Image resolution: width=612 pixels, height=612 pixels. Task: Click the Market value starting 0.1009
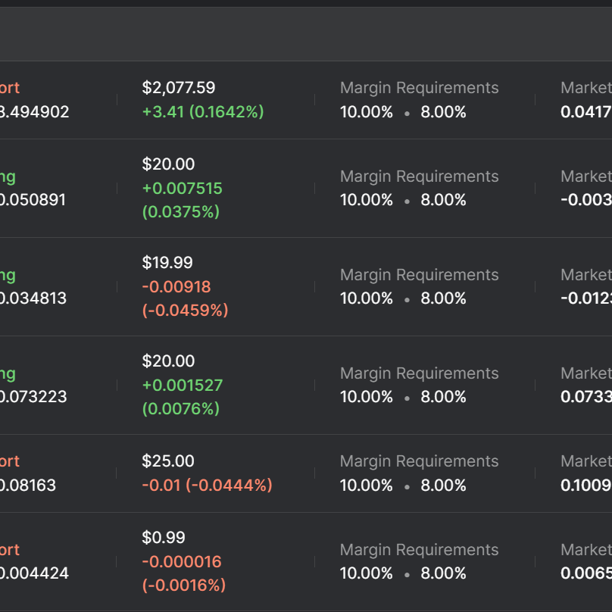pyautogui.click(x=585, y=486)
